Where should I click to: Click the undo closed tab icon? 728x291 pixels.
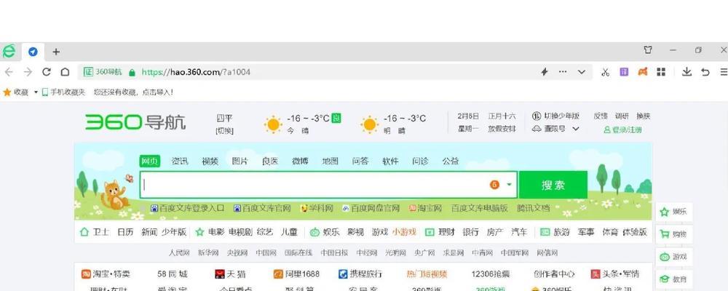pyautogui.click(x=705, y=72)
